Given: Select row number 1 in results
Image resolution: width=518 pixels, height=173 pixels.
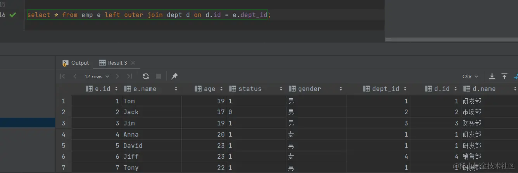Looking at the screenshot, I should pyautogui.click(x=63, y=101).
